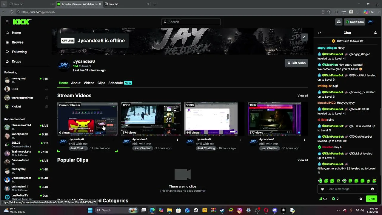The image size is (382, 215).
Task: Click the Kick search box
Action: click(x=191, y=22)
